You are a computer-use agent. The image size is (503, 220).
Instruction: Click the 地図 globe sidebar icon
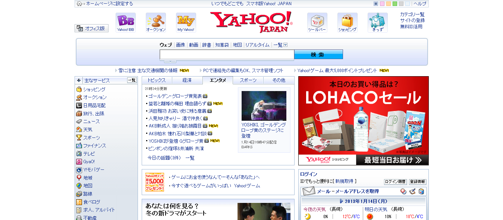pyautogui.click(x=79, y=186)
